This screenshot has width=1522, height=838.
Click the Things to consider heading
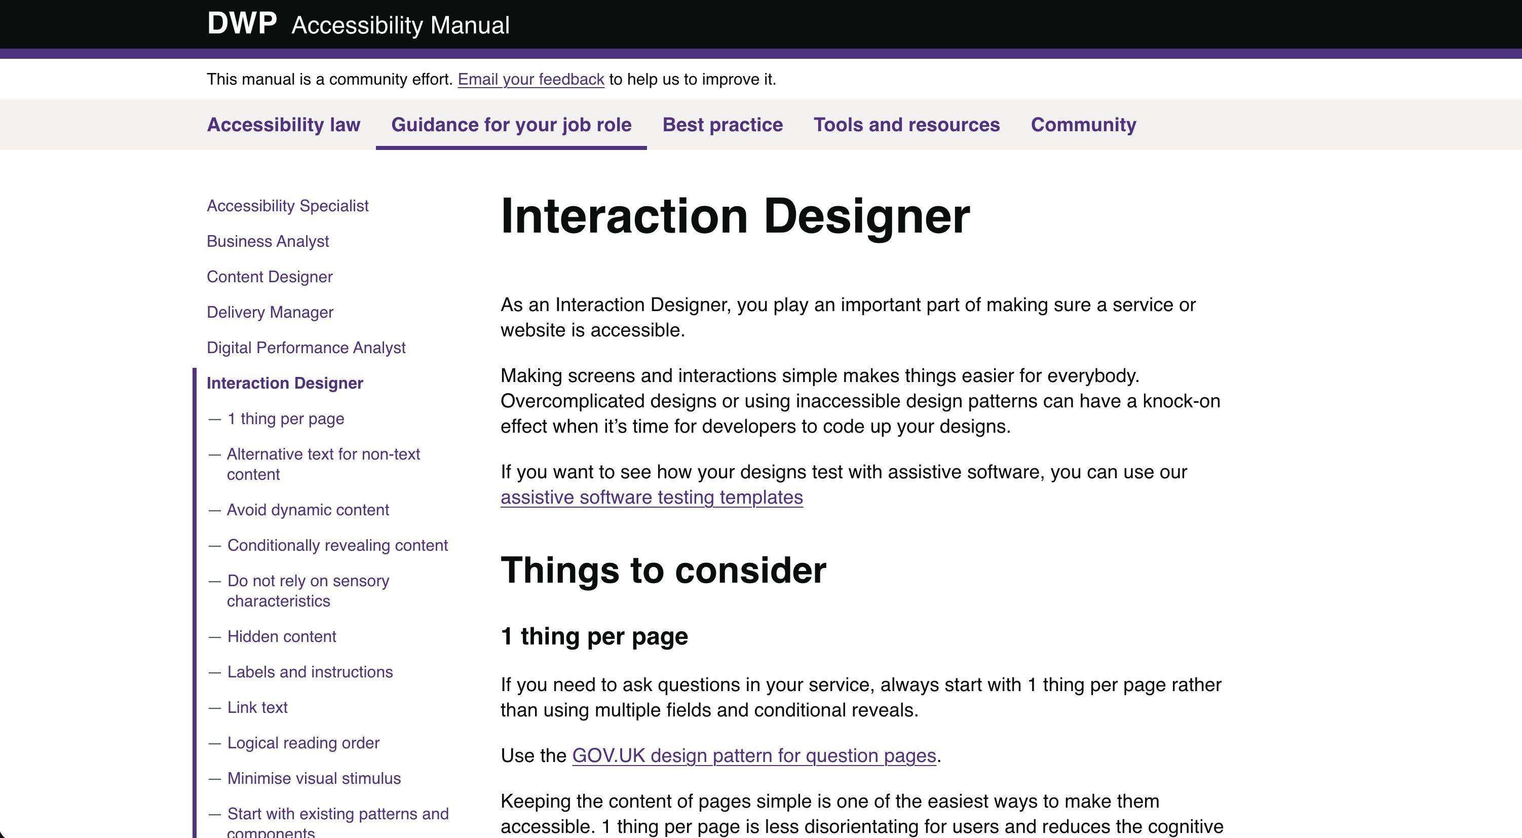pos(663,570)
